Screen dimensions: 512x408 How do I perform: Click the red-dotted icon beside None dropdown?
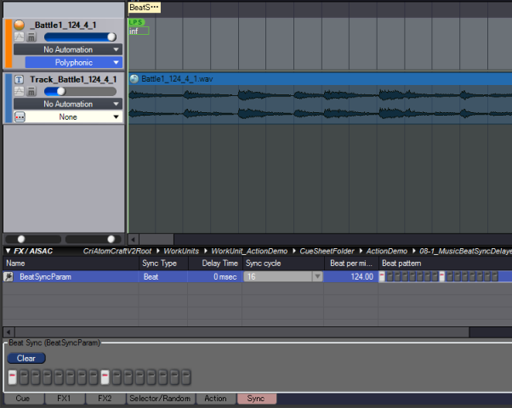20,116
